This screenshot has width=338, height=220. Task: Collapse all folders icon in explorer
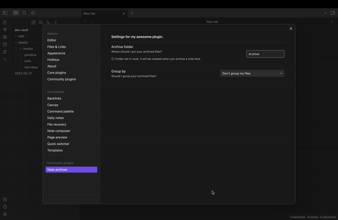55,22
